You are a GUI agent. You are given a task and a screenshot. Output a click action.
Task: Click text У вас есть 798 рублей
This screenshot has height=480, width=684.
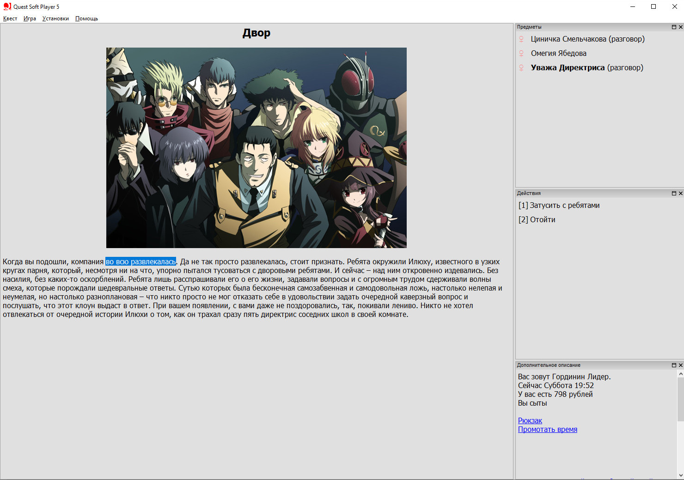click(555, 395)
